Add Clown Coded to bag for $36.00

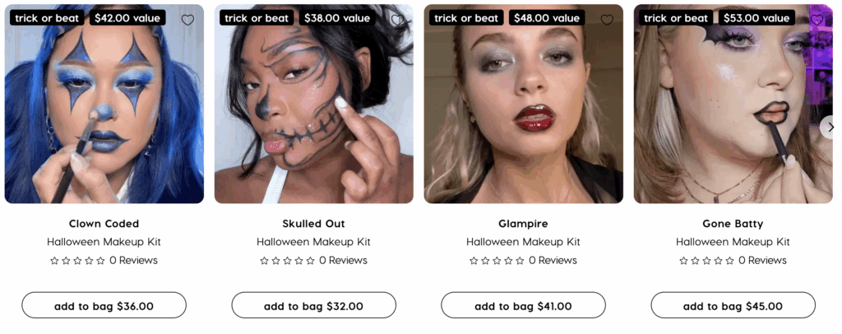click(x=104, y=305)
